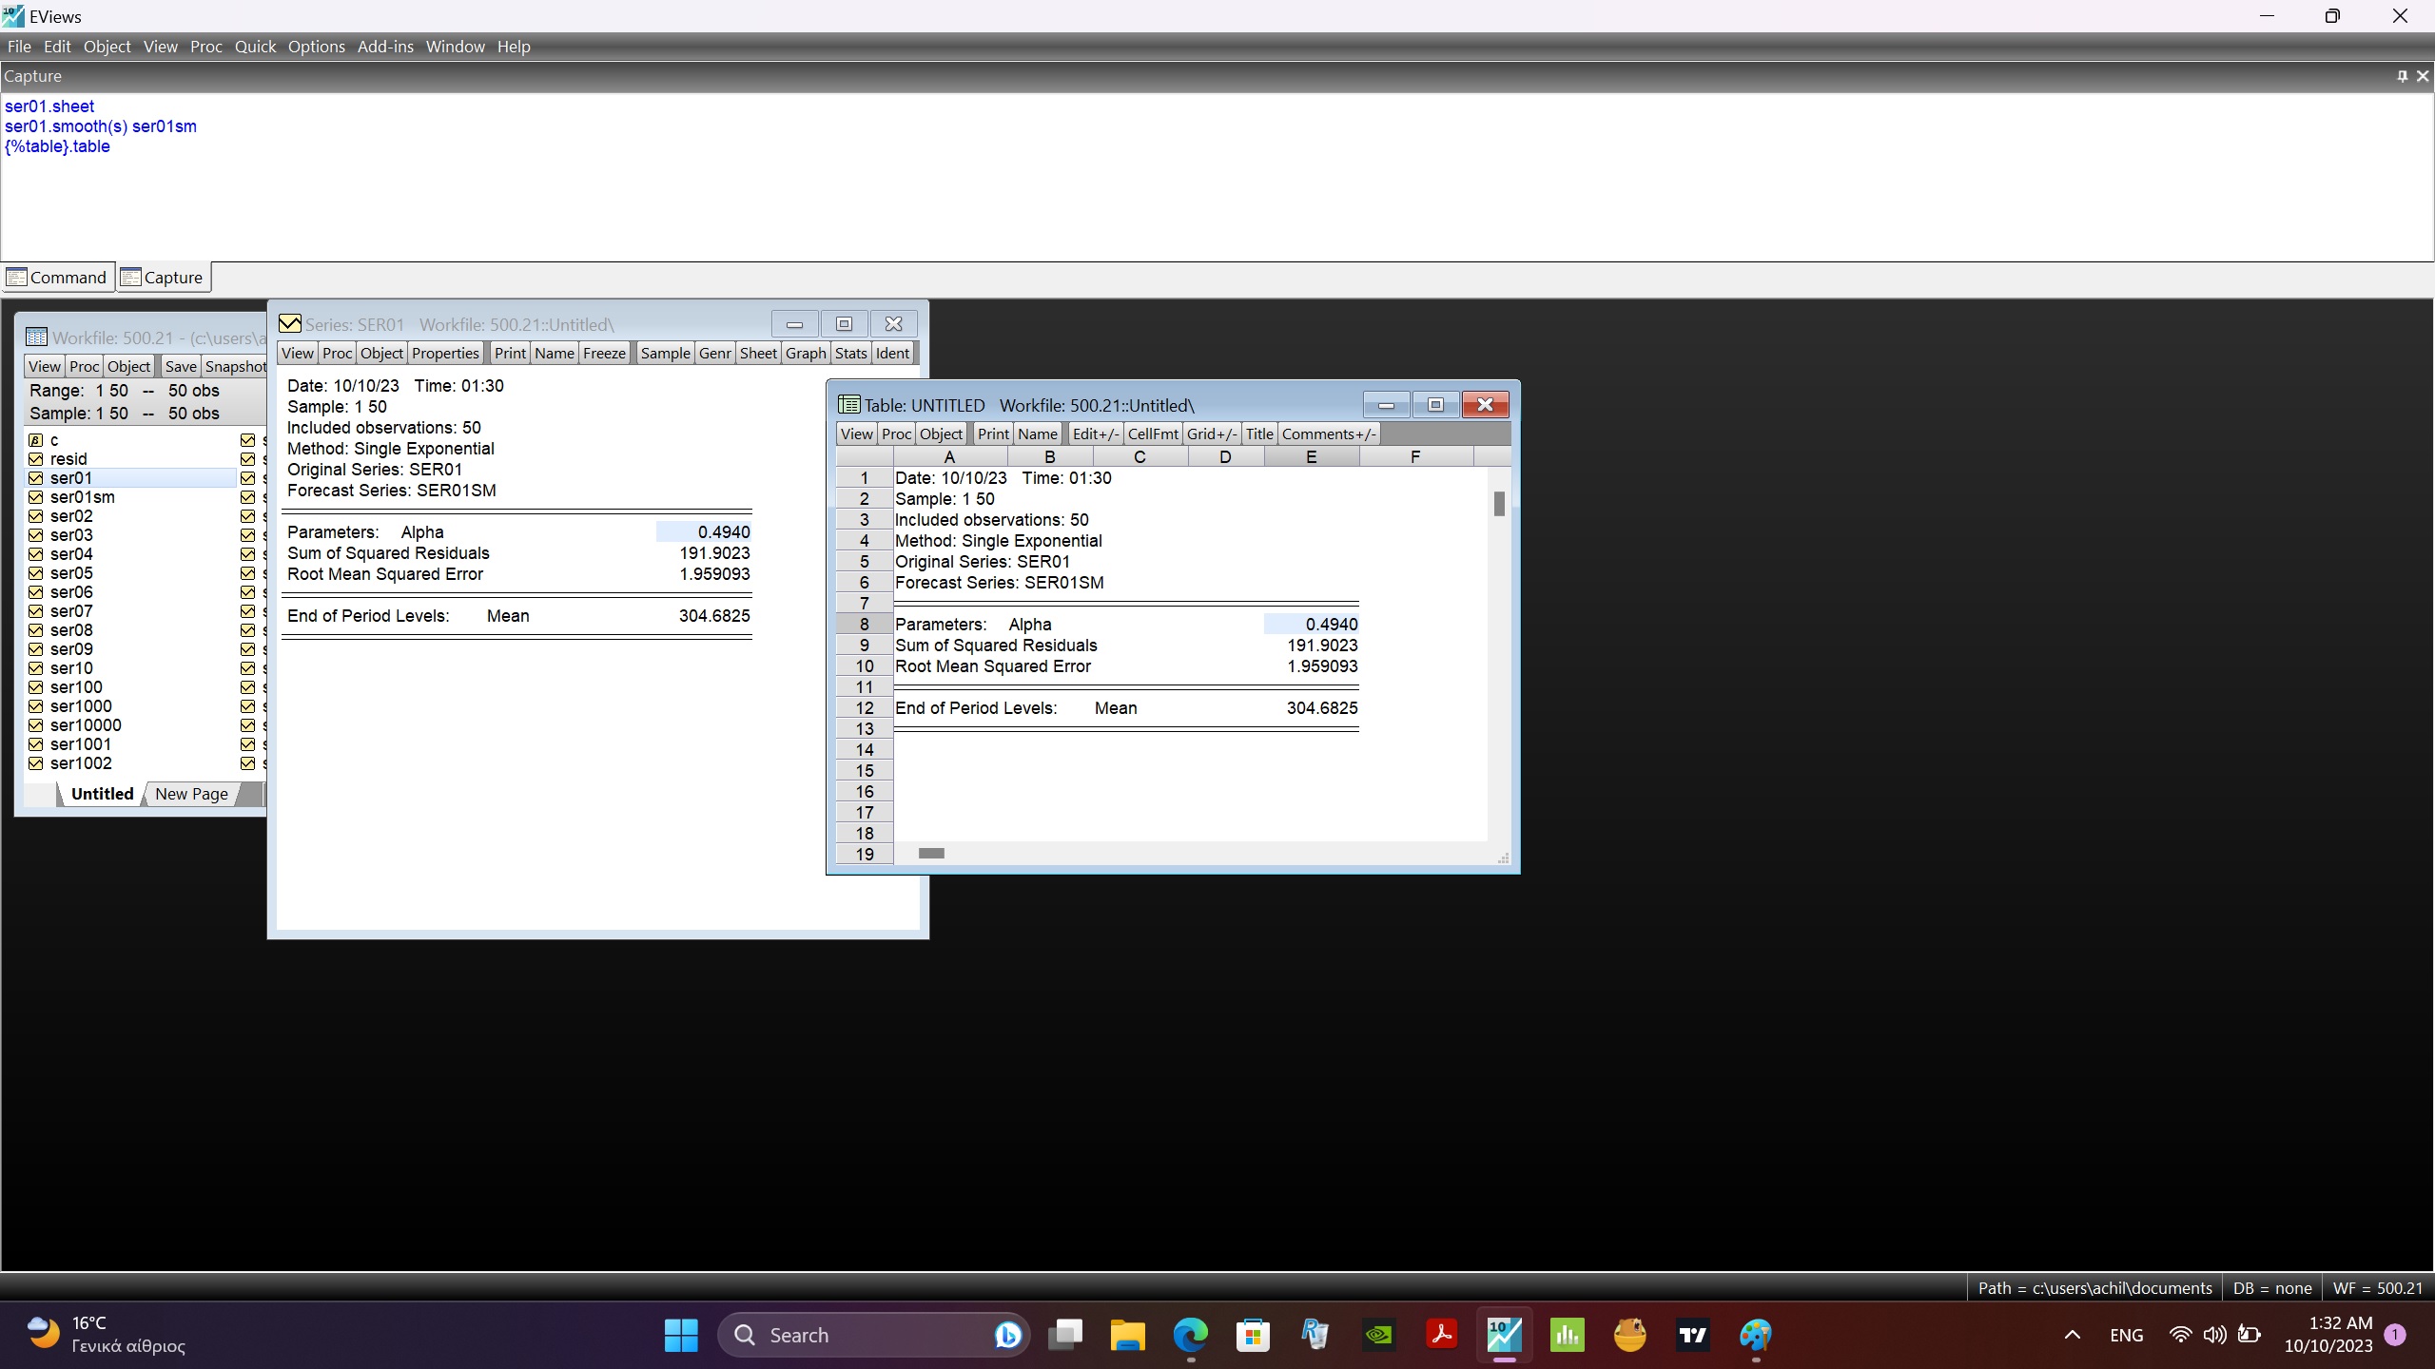Open the Quick menu in menu bar
The height and width of the screenshot is (1369, 2435).
255,47
